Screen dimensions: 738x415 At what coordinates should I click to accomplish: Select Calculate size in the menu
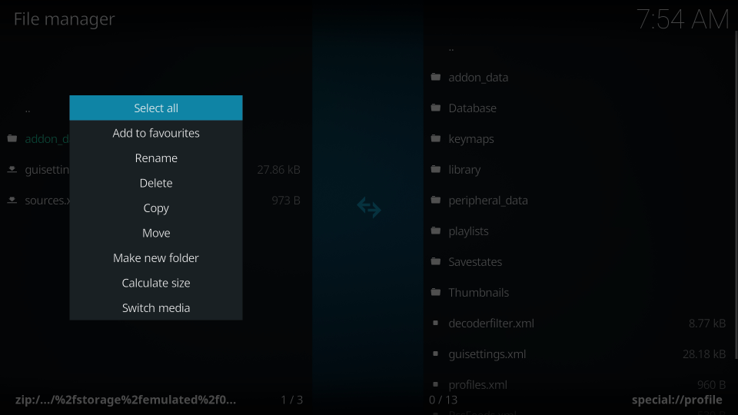[x=156, y=283]
